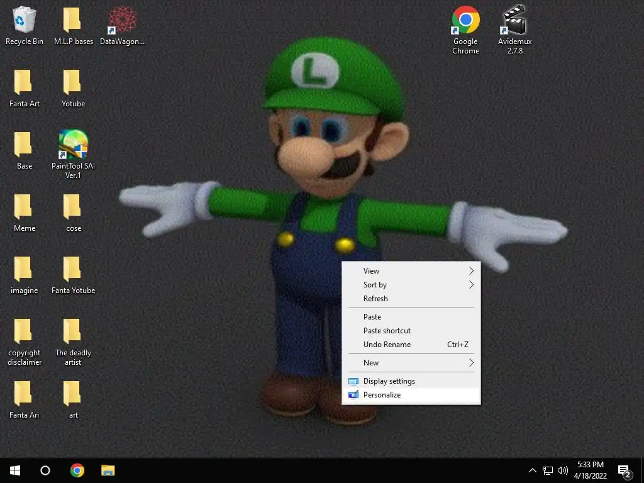Open Cortana search circle in taskbar
The height and width of the screenshot is (483, 644).
(45, 470)
